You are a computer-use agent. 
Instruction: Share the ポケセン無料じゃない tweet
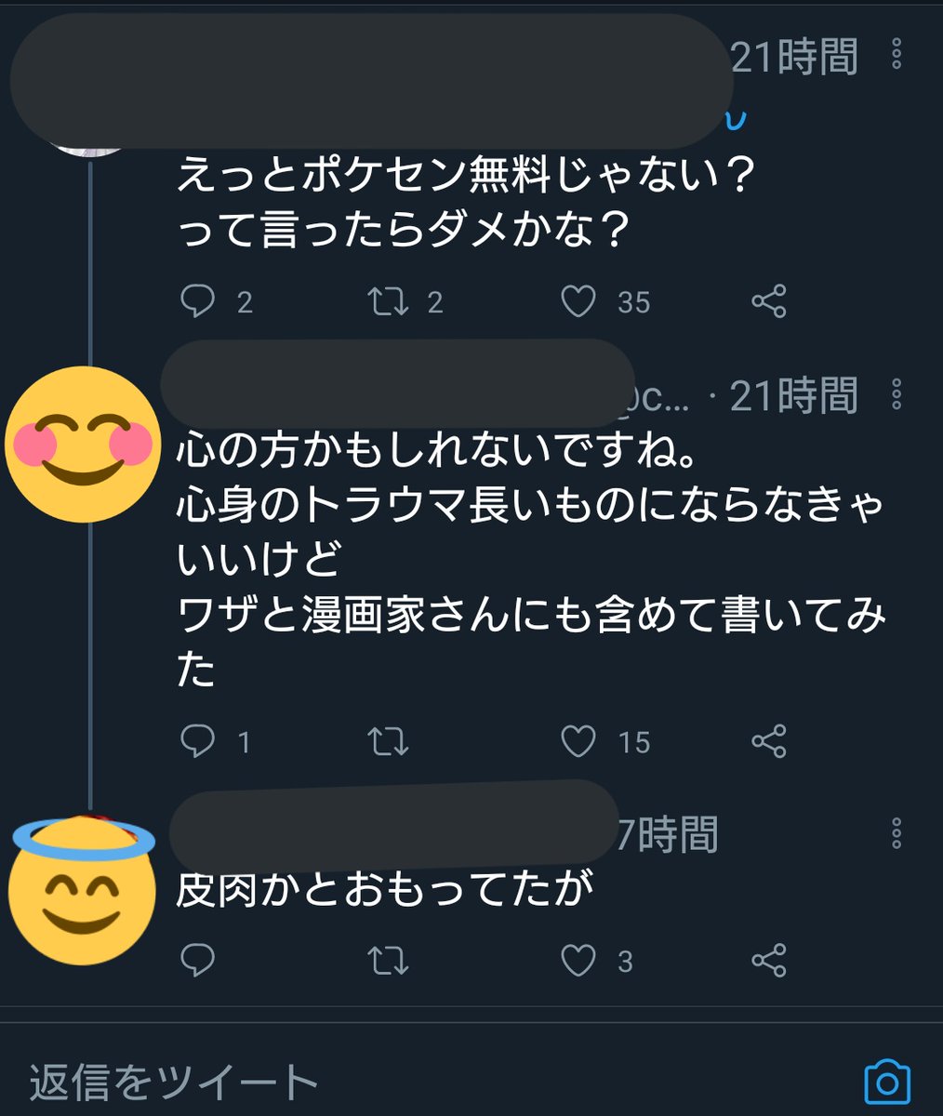click(x=768, y=301)
